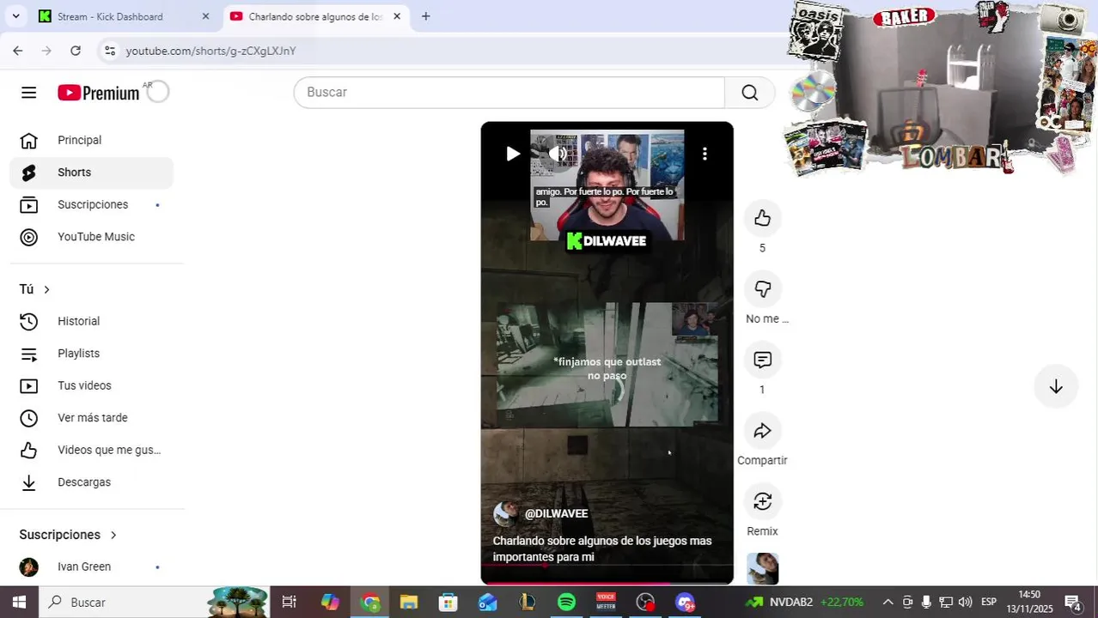Open Chrome from the taskbar
Screen dimensions: 1098x618
(370, 603)
